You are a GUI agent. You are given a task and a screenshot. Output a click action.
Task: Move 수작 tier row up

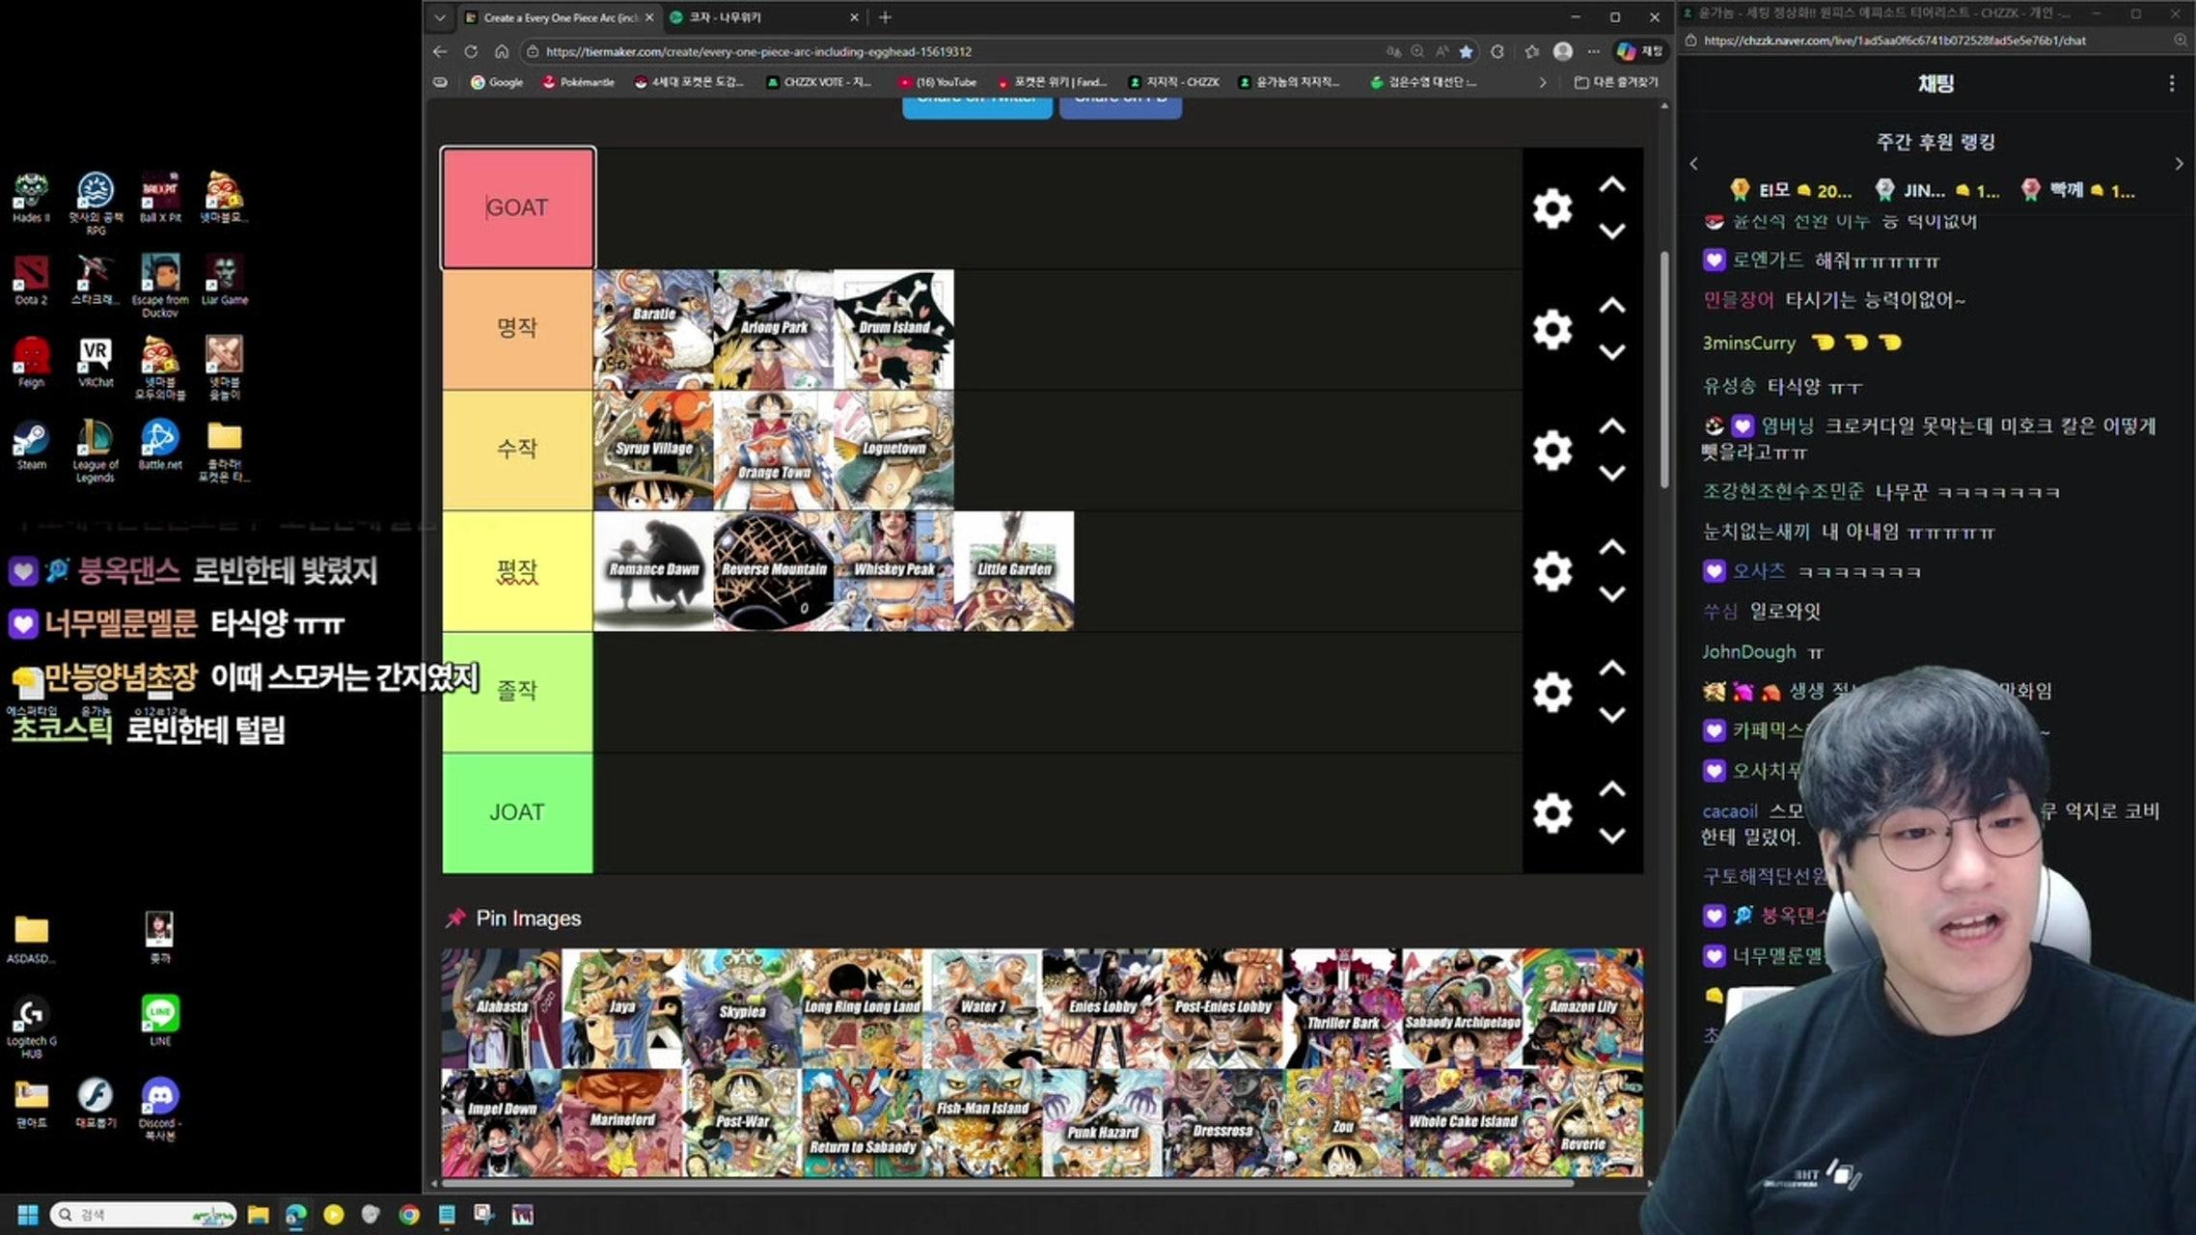click(1611, 426)
